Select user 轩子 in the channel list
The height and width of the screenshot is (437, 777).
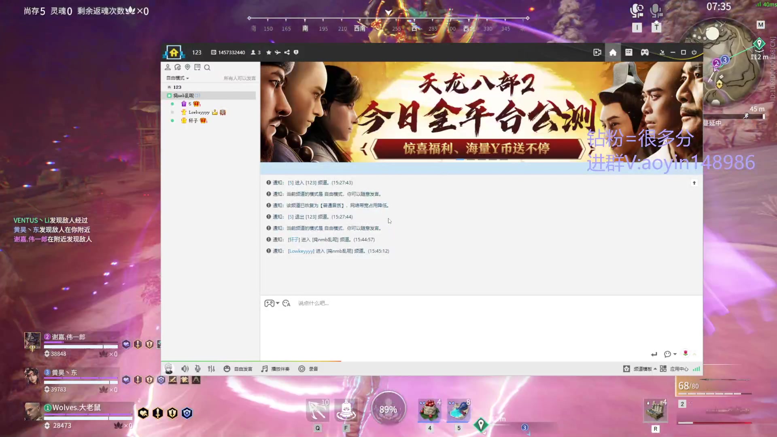[193, 121]
